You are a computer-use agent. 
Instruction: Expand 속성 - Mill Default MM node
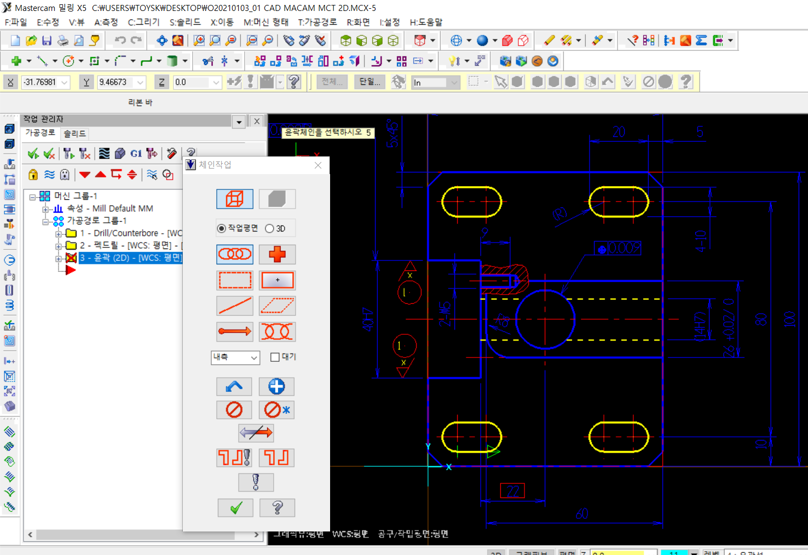point(45,209)
